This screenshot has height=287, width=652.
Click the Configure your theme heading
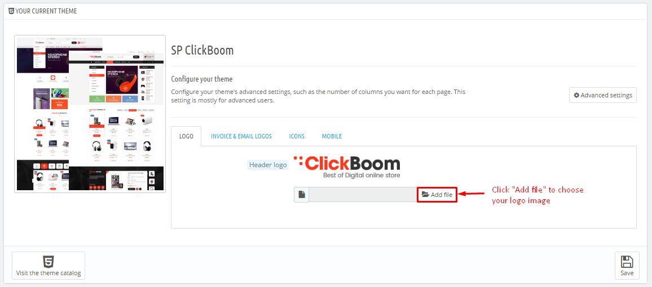pos(202,79)
